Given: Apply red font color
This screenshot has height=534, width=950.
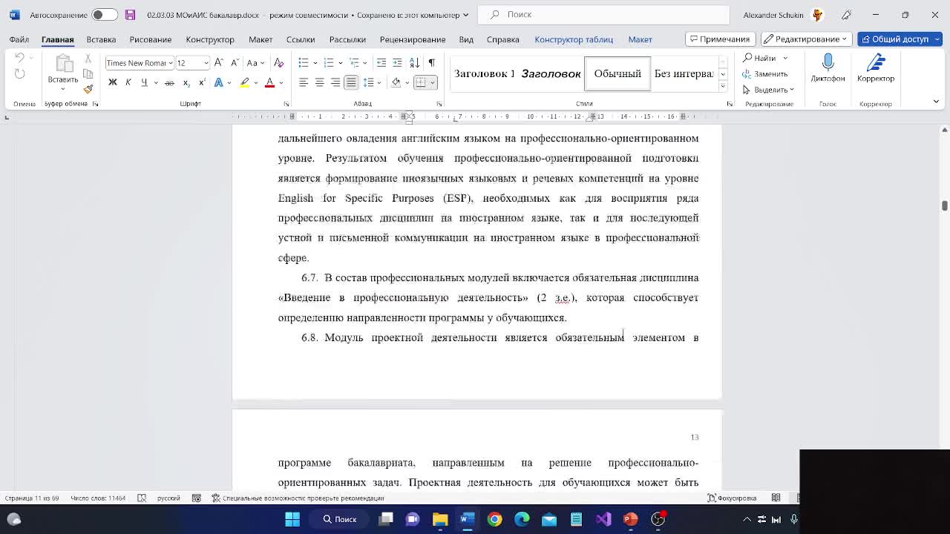Looking at the screenshot, I should [x=269, y=82].
